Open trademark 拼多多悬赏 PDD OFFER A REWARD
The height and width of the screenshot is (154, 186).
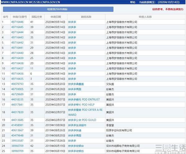[85, 112]
